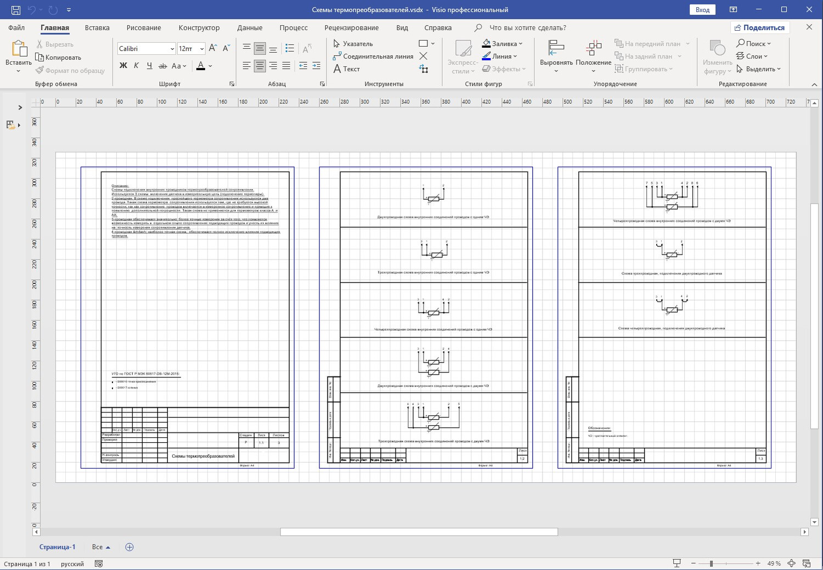Expand the Заливка fill dropdown
Screen dimensions: 823x570
click(x=520, y=44)
